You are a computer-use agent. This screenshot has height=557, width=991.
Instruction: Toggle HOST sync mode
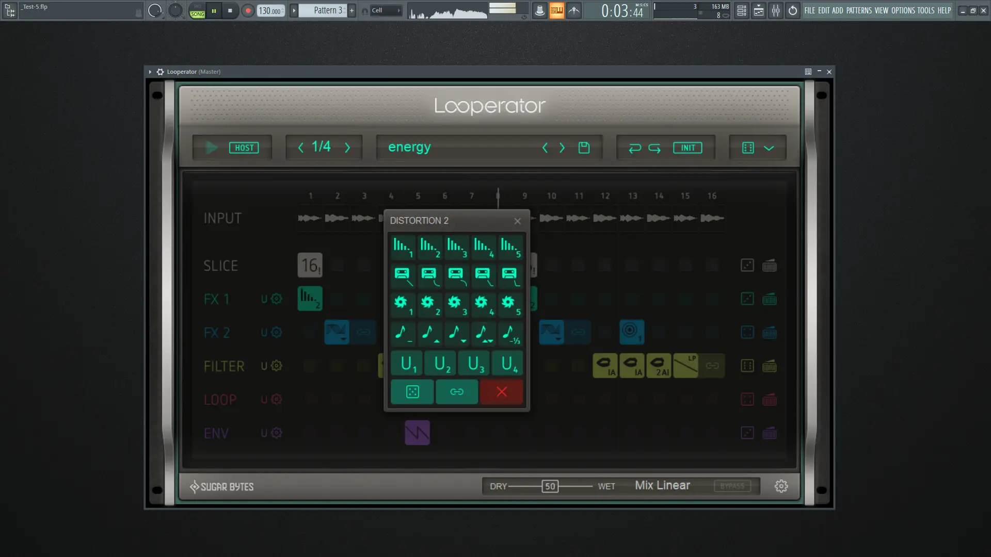[x=244, y=148]
